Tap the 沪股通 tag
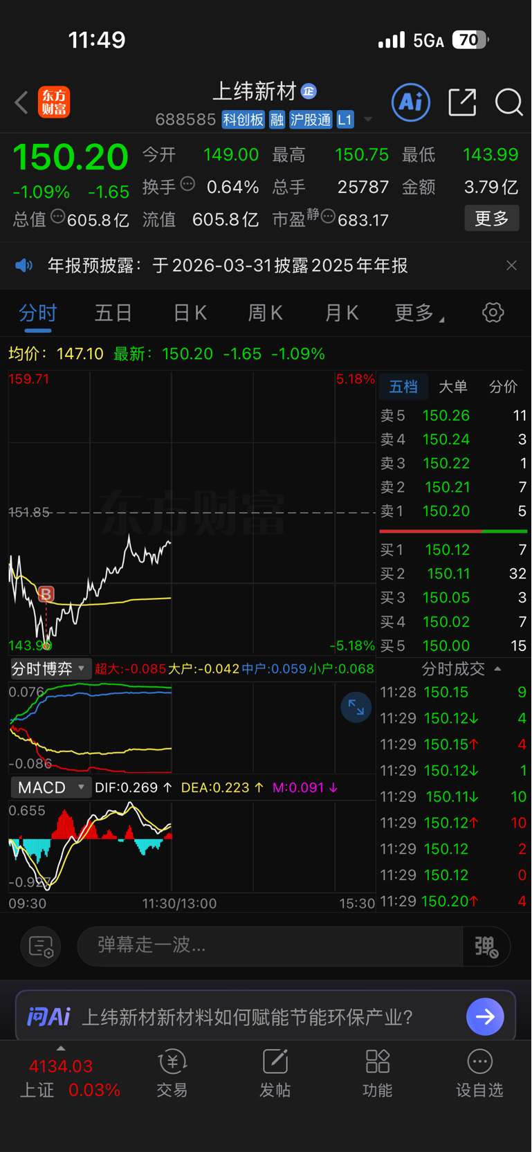Image resolution: width=532 pixels, height=1152 pixels. (311, 120)
